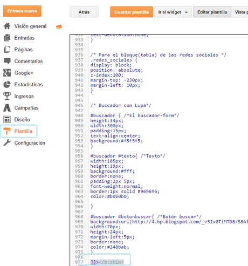Click the Atrás back button
This screenshot has height=266, width=248.
point(84,12)
